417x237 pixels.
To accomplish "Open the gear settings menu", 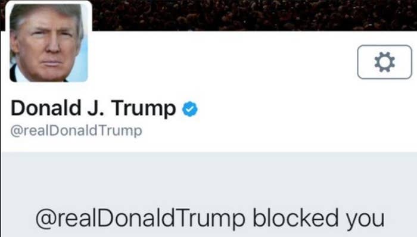I will click(x=385, y=62).
